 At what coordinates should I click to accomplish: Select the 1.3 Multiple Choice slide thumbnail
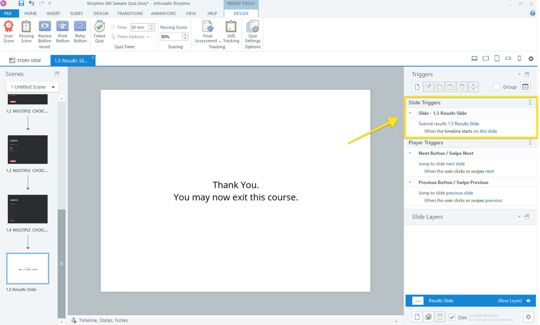point(28,150)
